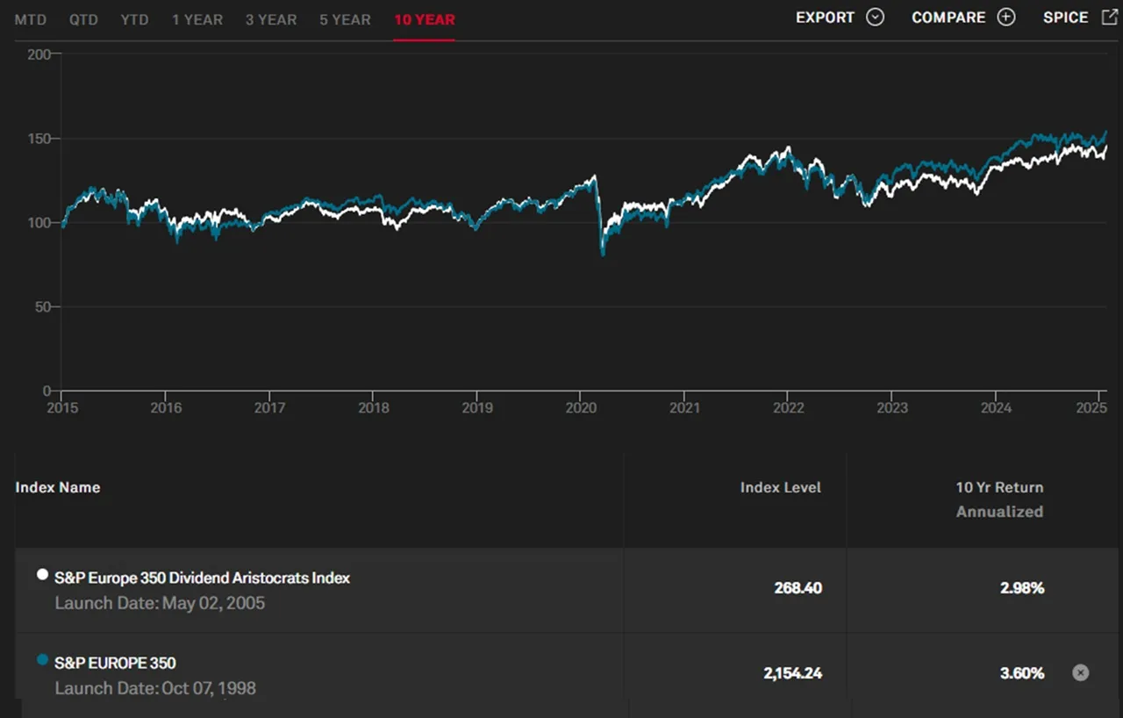The width and height of the screenshot is (1123, 718).
Task: Click the 2021 x-axis year label
Action: [684, 407]
